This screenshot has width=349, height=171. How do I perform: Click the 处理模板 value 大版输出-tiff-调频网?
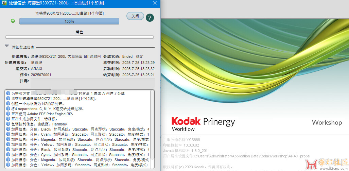click(x=66, y=56)
